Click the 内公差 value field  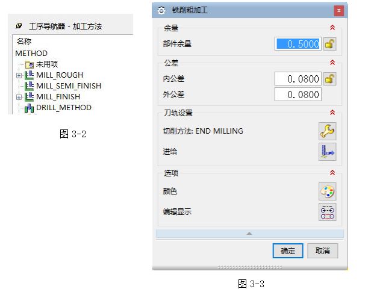pos(298,79)
